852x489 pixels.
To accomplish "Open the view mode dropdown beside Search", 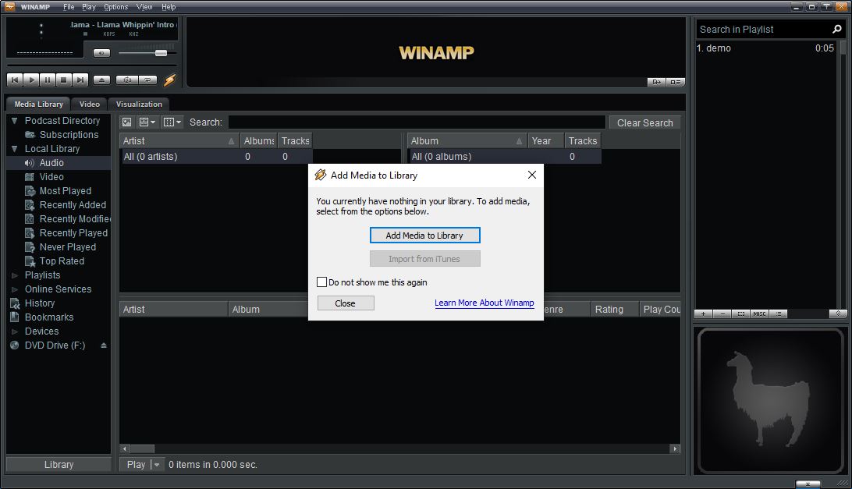I will (147, 122).
